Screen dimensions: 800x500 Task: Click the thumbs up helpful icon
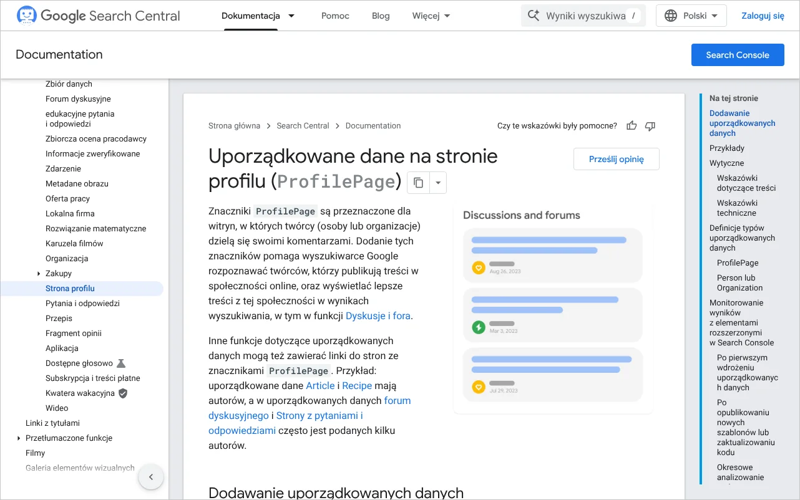pos(632,126)
